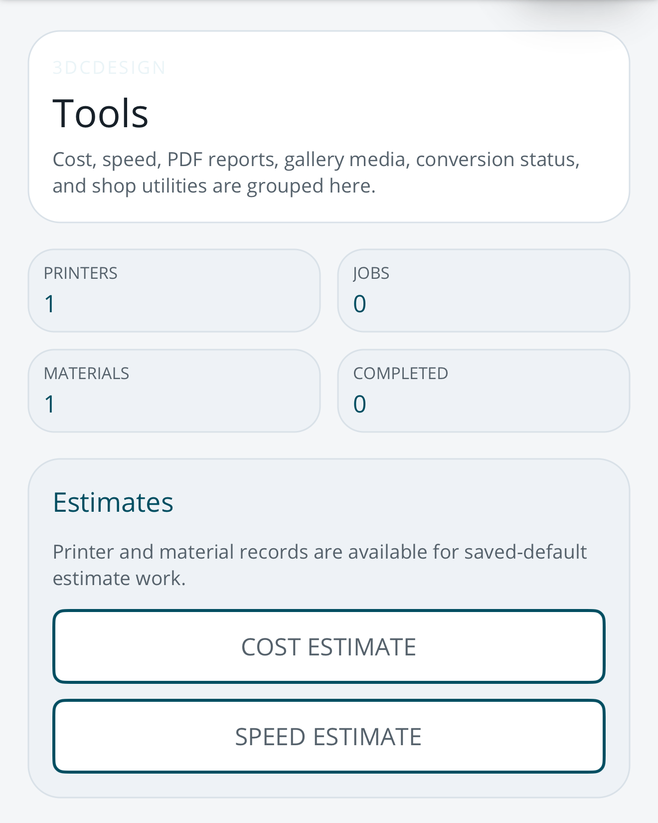Click the COMPLETED label text
This screenshot has width=658, height=823.
pos(401,374)
